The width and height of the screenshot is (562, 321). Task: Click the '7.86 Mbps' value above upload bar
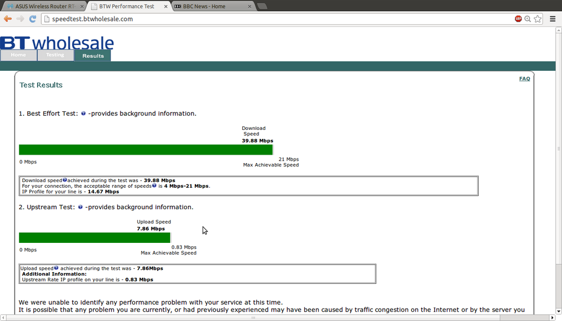151,229
